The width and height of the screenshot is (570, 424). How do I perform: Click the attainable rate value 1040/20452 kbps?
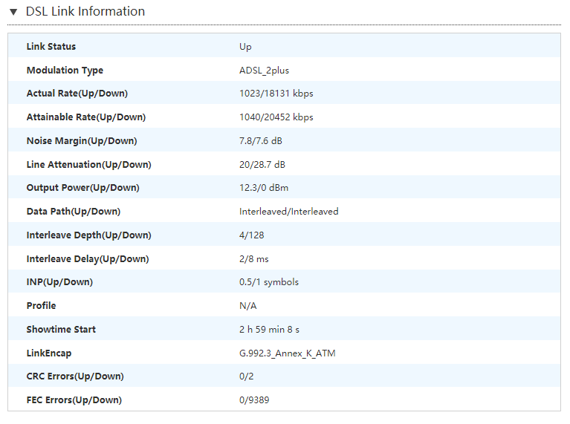276,117
